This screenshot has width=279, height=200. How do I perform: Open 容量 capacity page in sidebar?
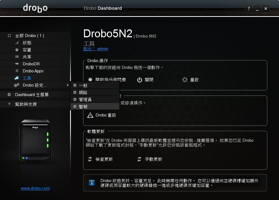coord(27,50)
